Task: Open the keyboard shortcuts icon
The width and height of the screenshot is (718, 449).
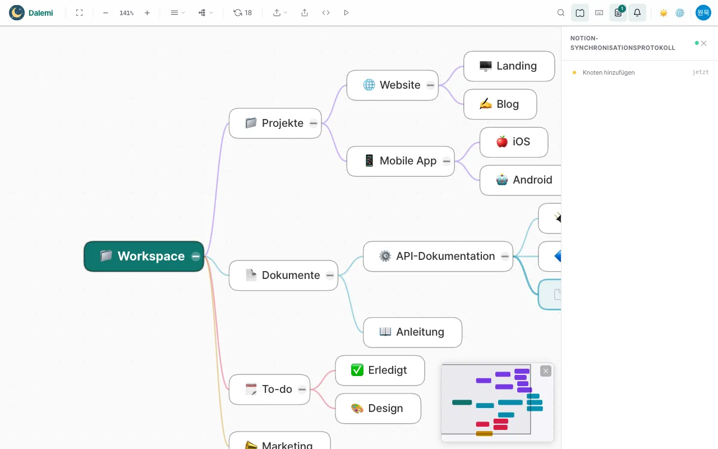Action: point(599,12)
